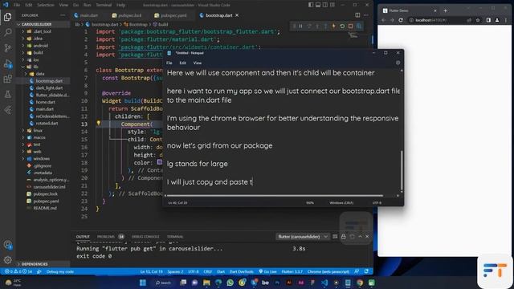Image resolution: width=514 pixels, height=289 pixels.
Task: Switch to the main.dart editor tab
Action: point(86,15)
